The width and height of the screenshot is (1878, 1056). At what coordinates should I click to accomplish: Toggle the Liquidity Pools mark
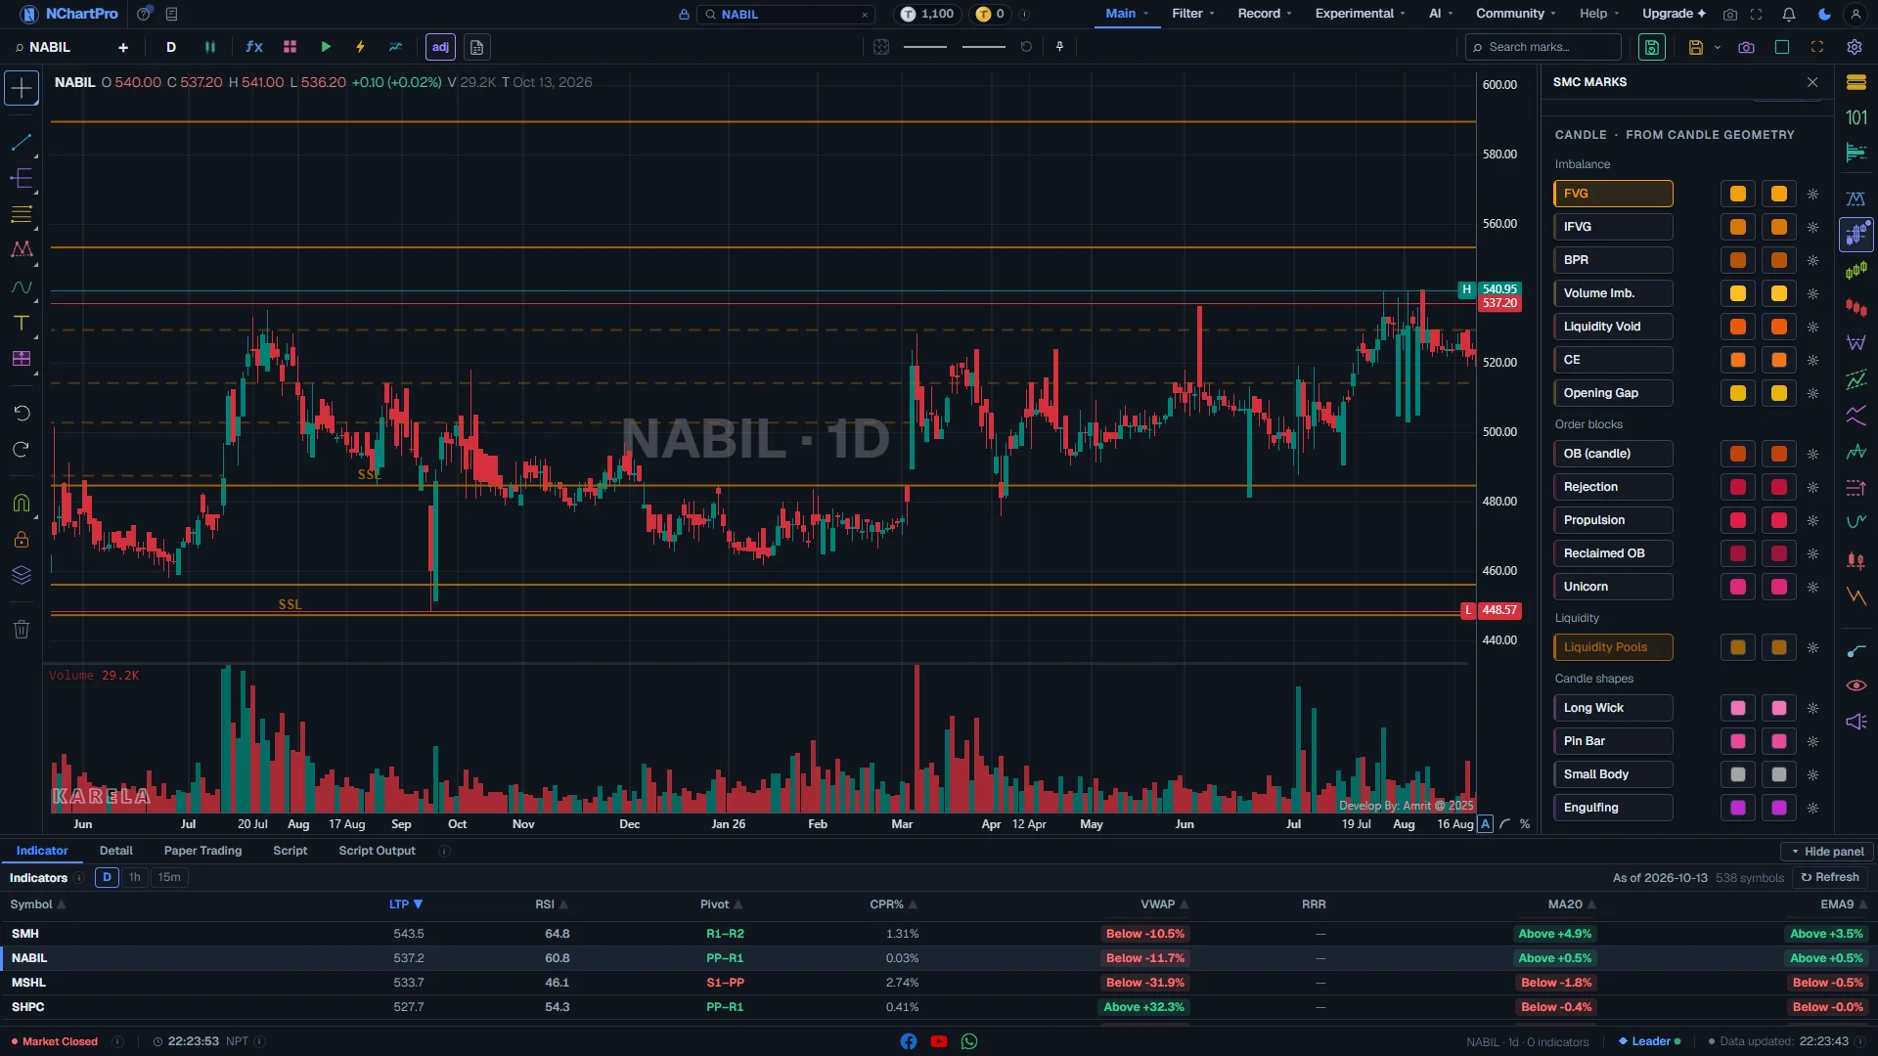coord(1613,647)
